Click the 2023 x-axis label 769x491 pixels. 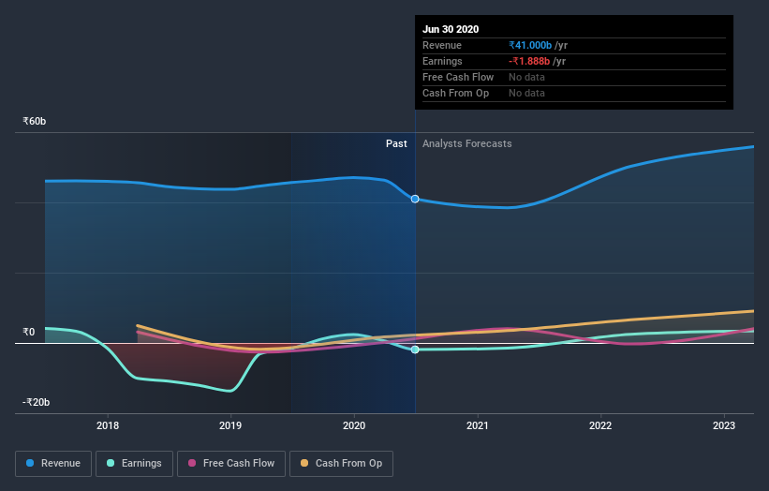click(x=724, y=425)
